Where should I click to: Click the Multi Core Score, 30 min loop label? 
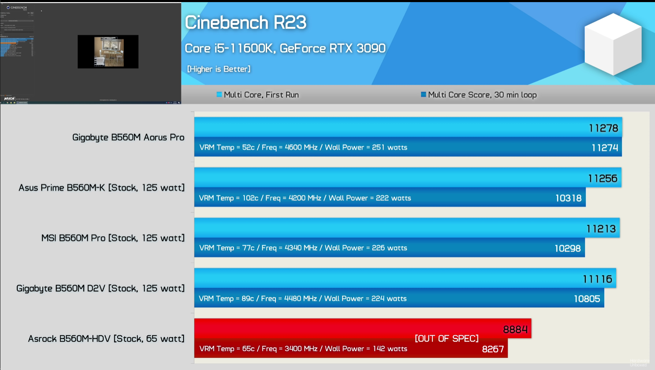click(x=482, y=95)
